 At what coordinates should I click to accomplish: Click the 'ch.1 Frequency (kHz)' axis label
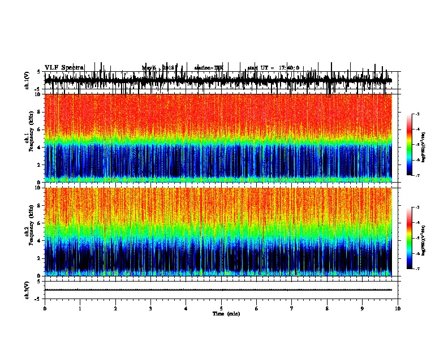tap(29, 138)
